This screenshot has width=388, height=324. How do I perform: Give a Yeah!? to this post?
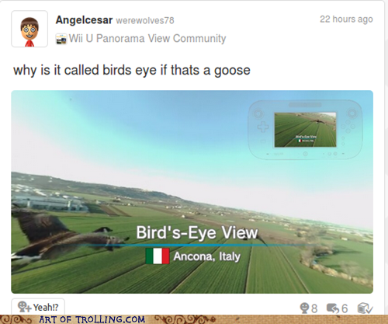tap(38, 306)
